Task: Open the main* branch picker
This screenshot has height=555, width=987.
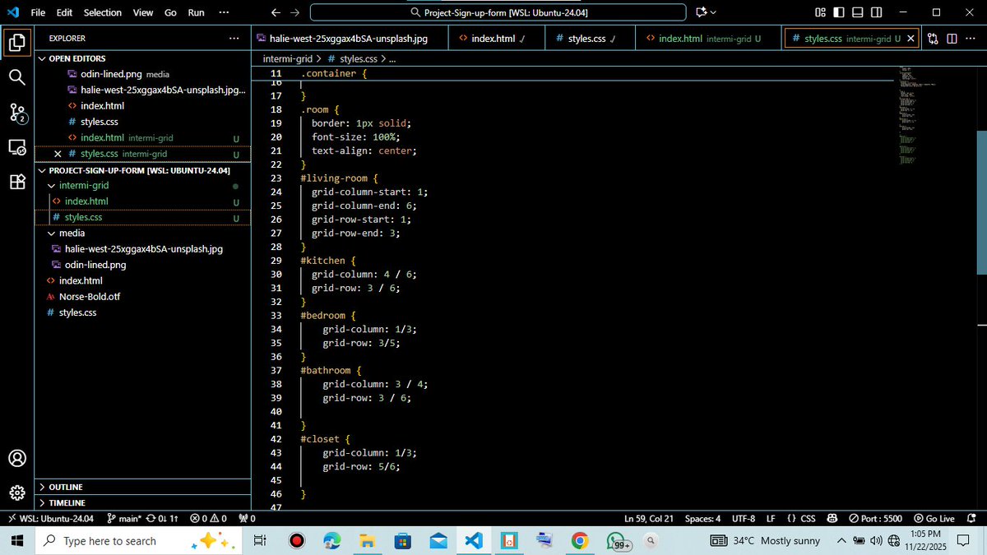Action: 128,518
